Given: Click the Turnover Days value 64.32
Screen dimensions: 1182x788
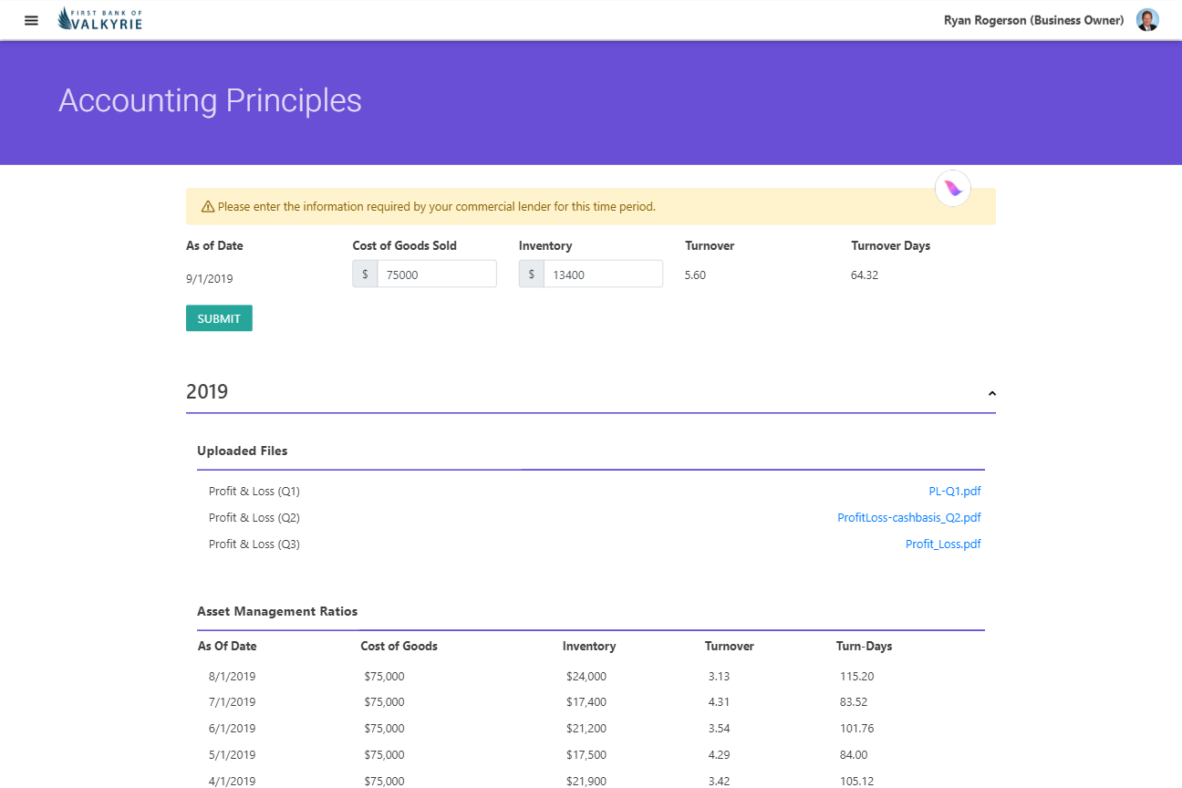Looking at the screenshot, I should point(865,275).
